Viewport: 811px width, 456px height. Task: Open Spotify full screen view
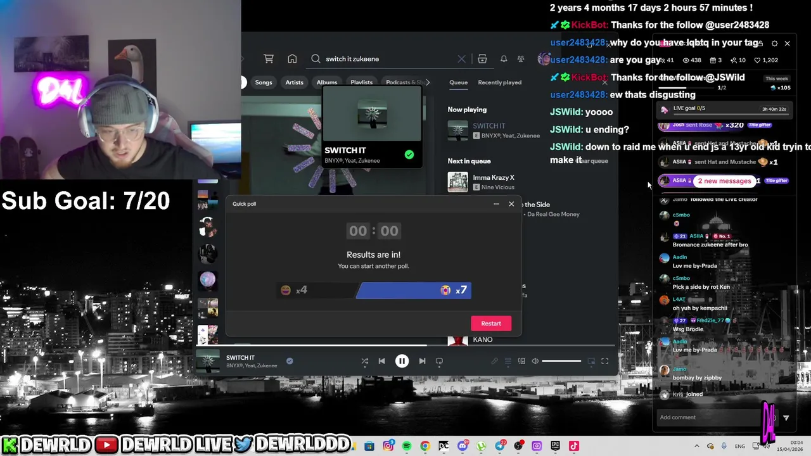click(x=604, y=361)
